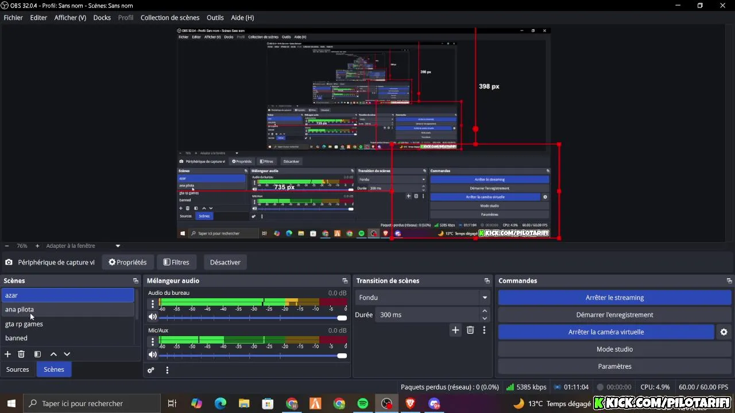735x413 pixels.
Task: Increase Durée with up arrow
Action: coord(485,311)
